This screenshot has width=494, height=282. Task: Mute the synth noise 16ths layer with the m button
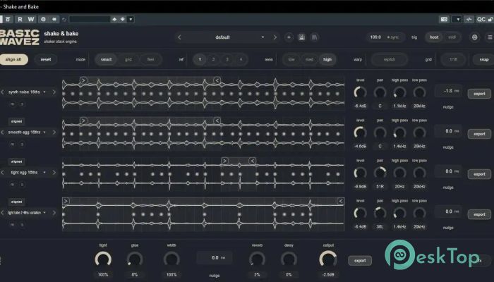point(13,104)
